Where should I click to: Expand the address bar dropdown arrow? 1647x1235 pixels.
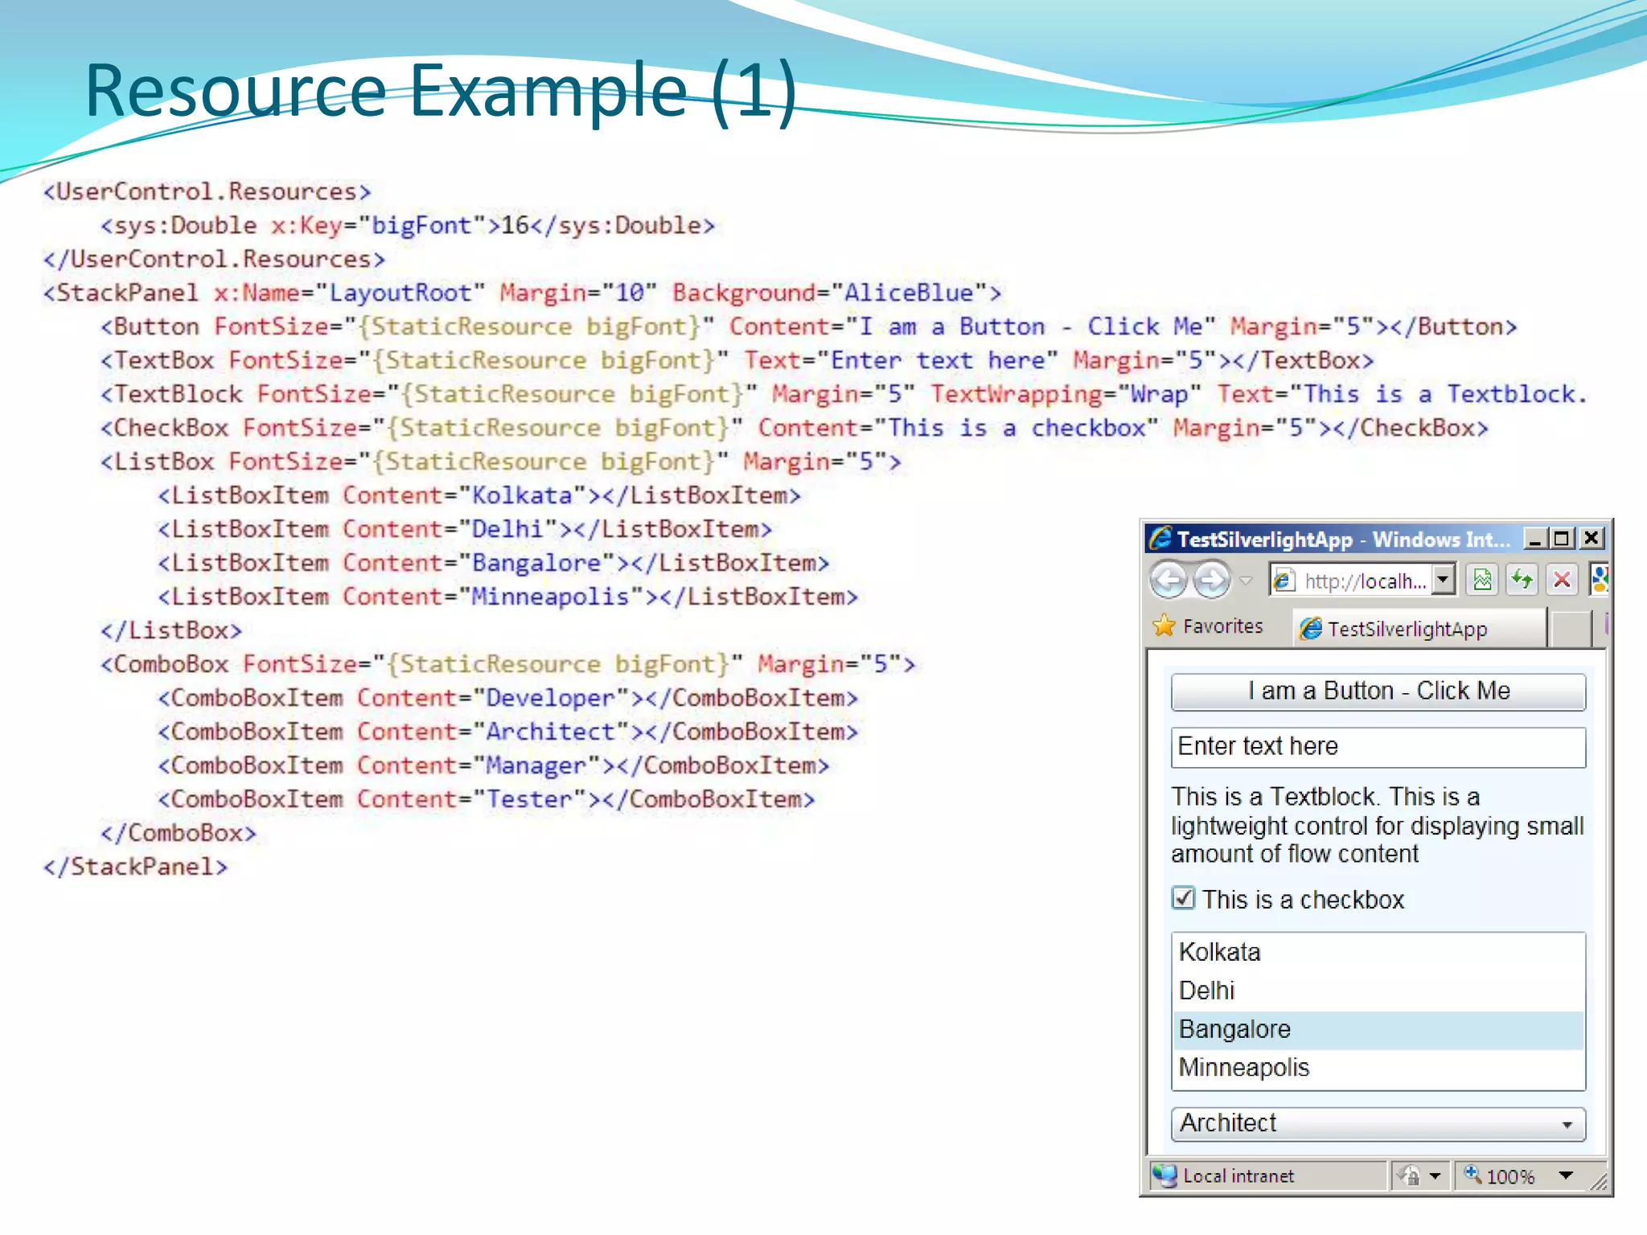tap(1444, 580)
